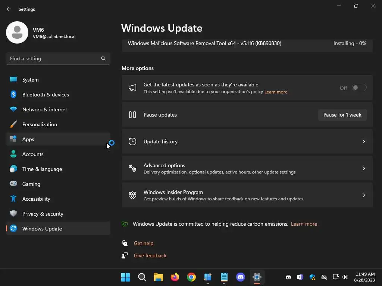
Task: Select Privacy & security category
Action: pyautogui.click(x=58, y=213)
